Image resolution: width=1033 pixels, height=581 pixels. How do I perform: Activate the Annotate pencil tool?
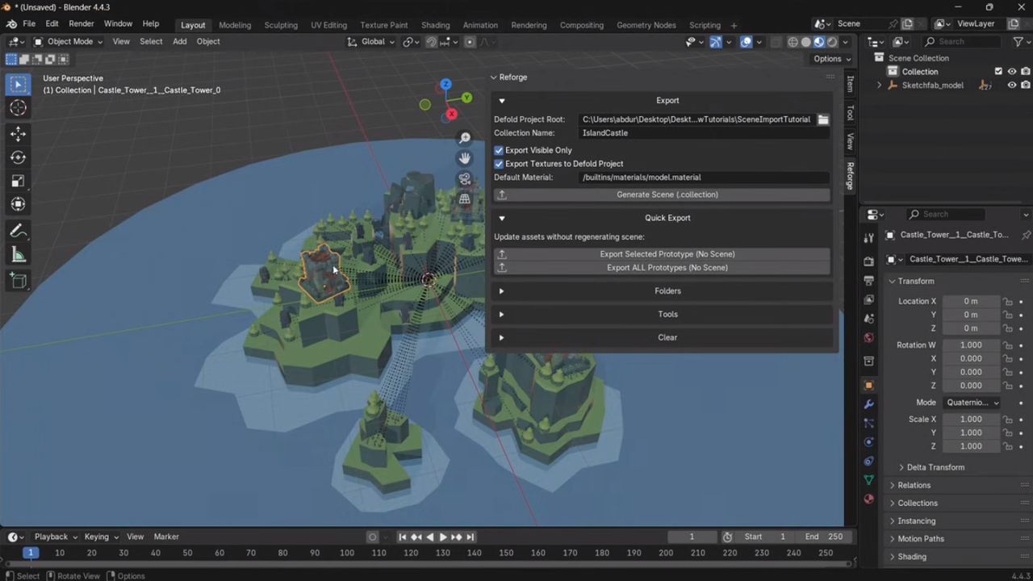pyautogui.click(x=18, y=232)
